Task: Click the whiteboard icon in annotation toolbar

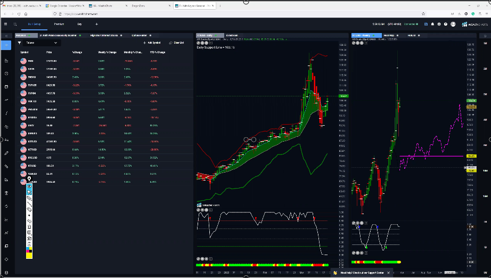Action: pyautogui.click(x=29, y=233)
